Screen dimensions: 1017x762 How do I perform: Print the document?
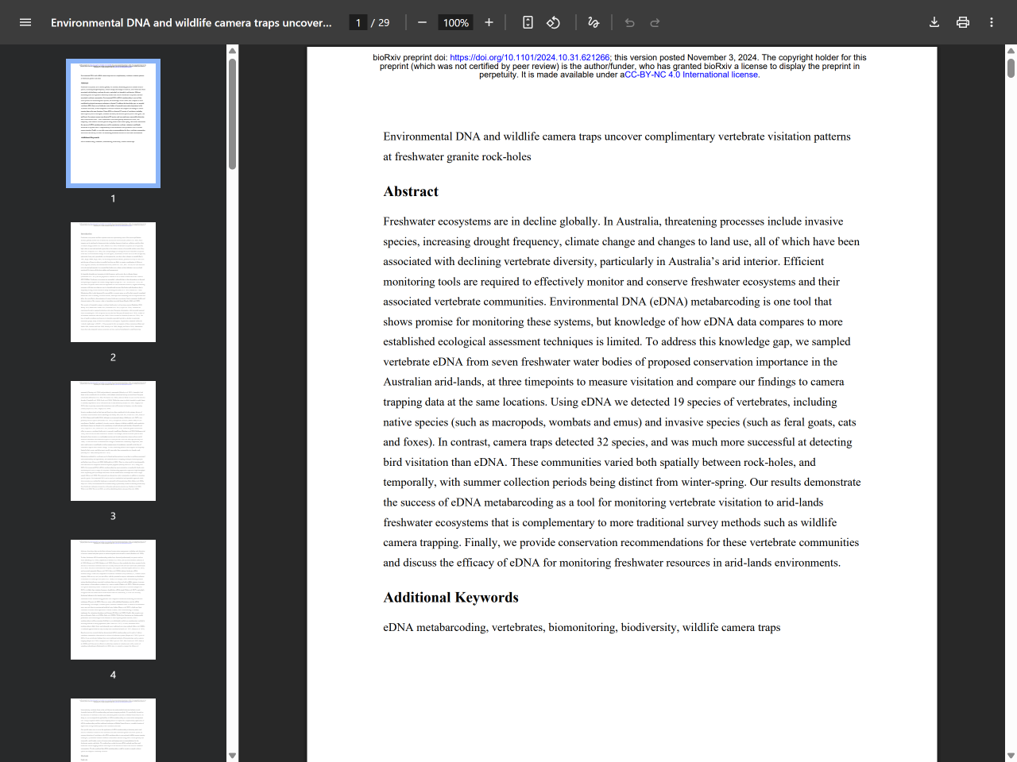963,22
